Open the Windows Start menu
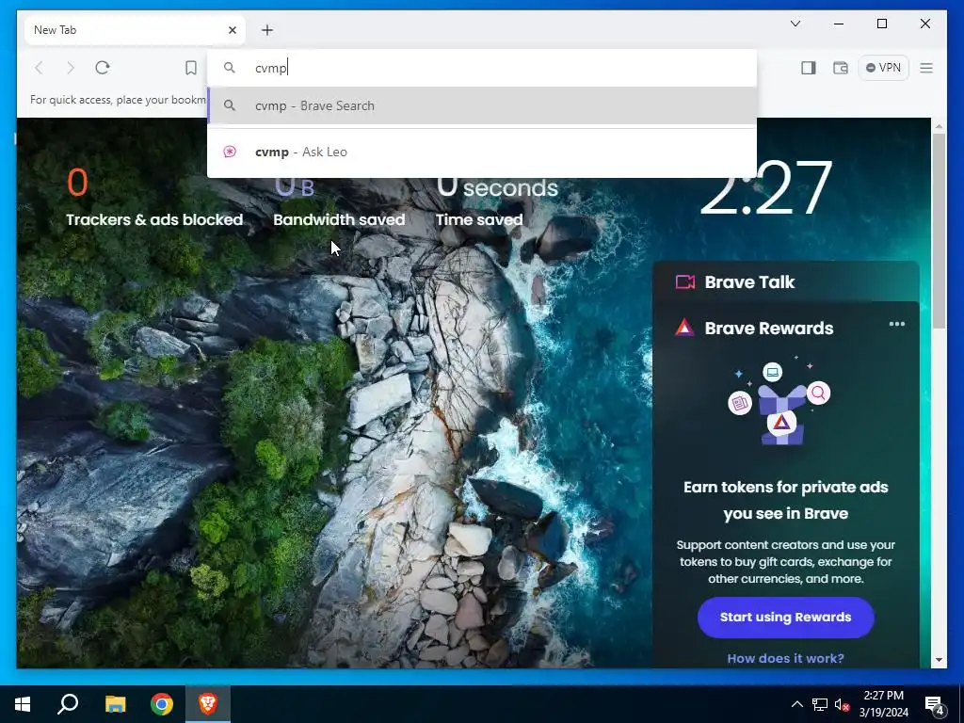 tap(23, 704)
